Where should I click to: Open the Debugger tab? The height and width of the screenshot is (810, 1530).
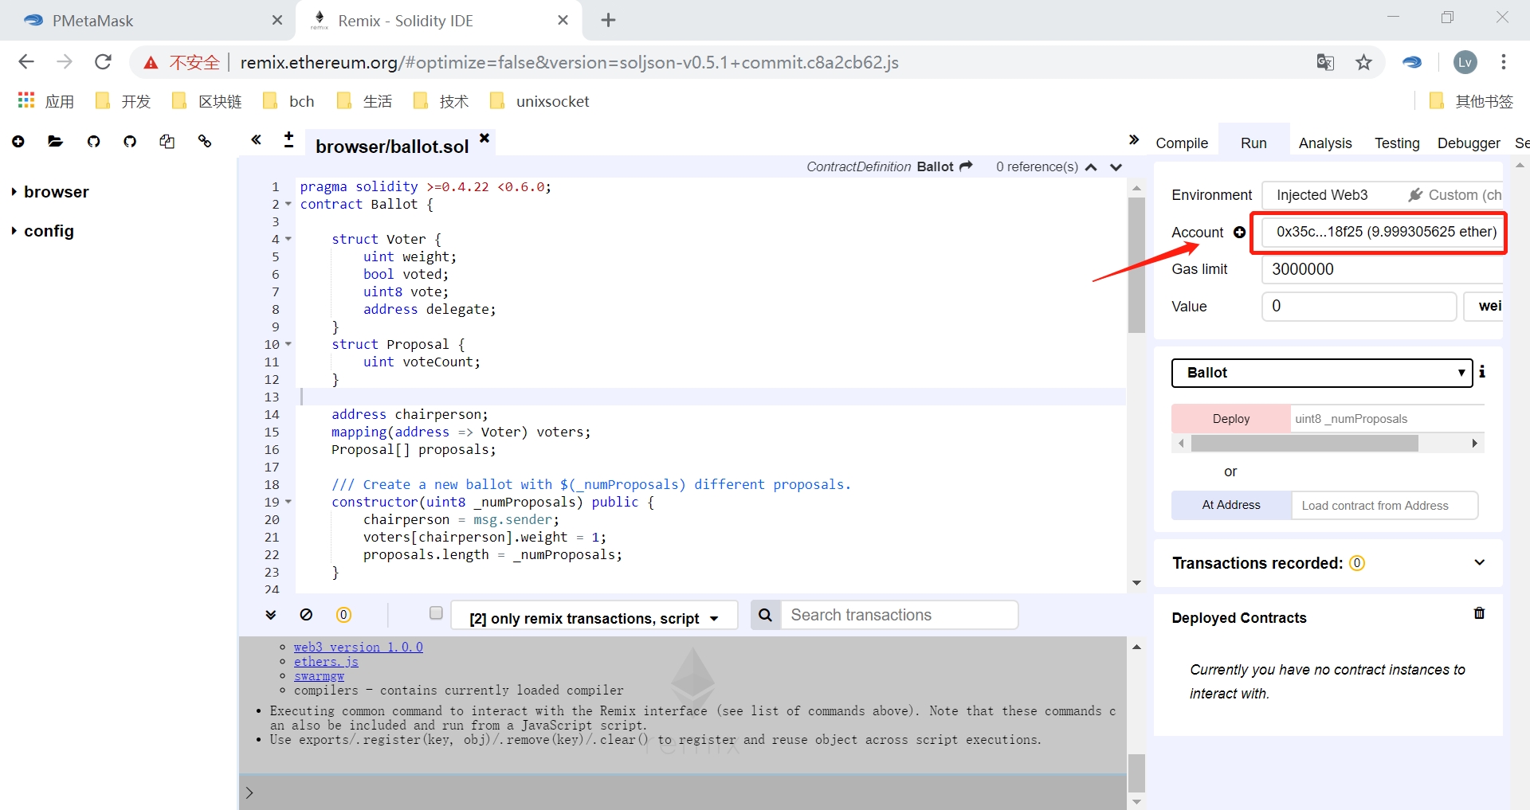pos(1468,143)
